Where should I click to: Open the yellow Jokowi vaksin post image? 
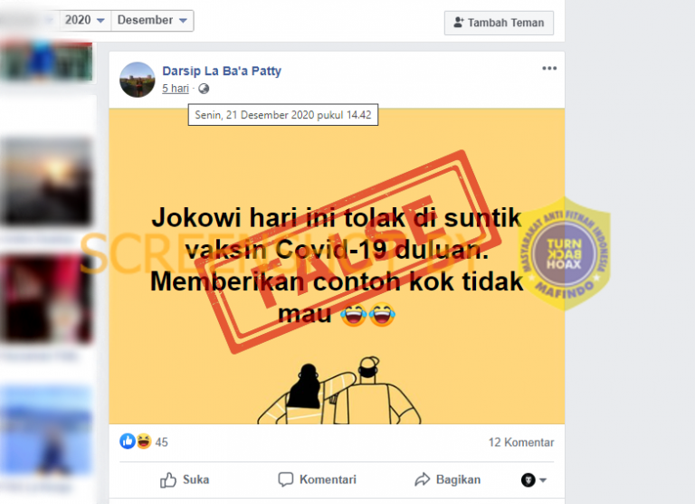click(337, 266)
